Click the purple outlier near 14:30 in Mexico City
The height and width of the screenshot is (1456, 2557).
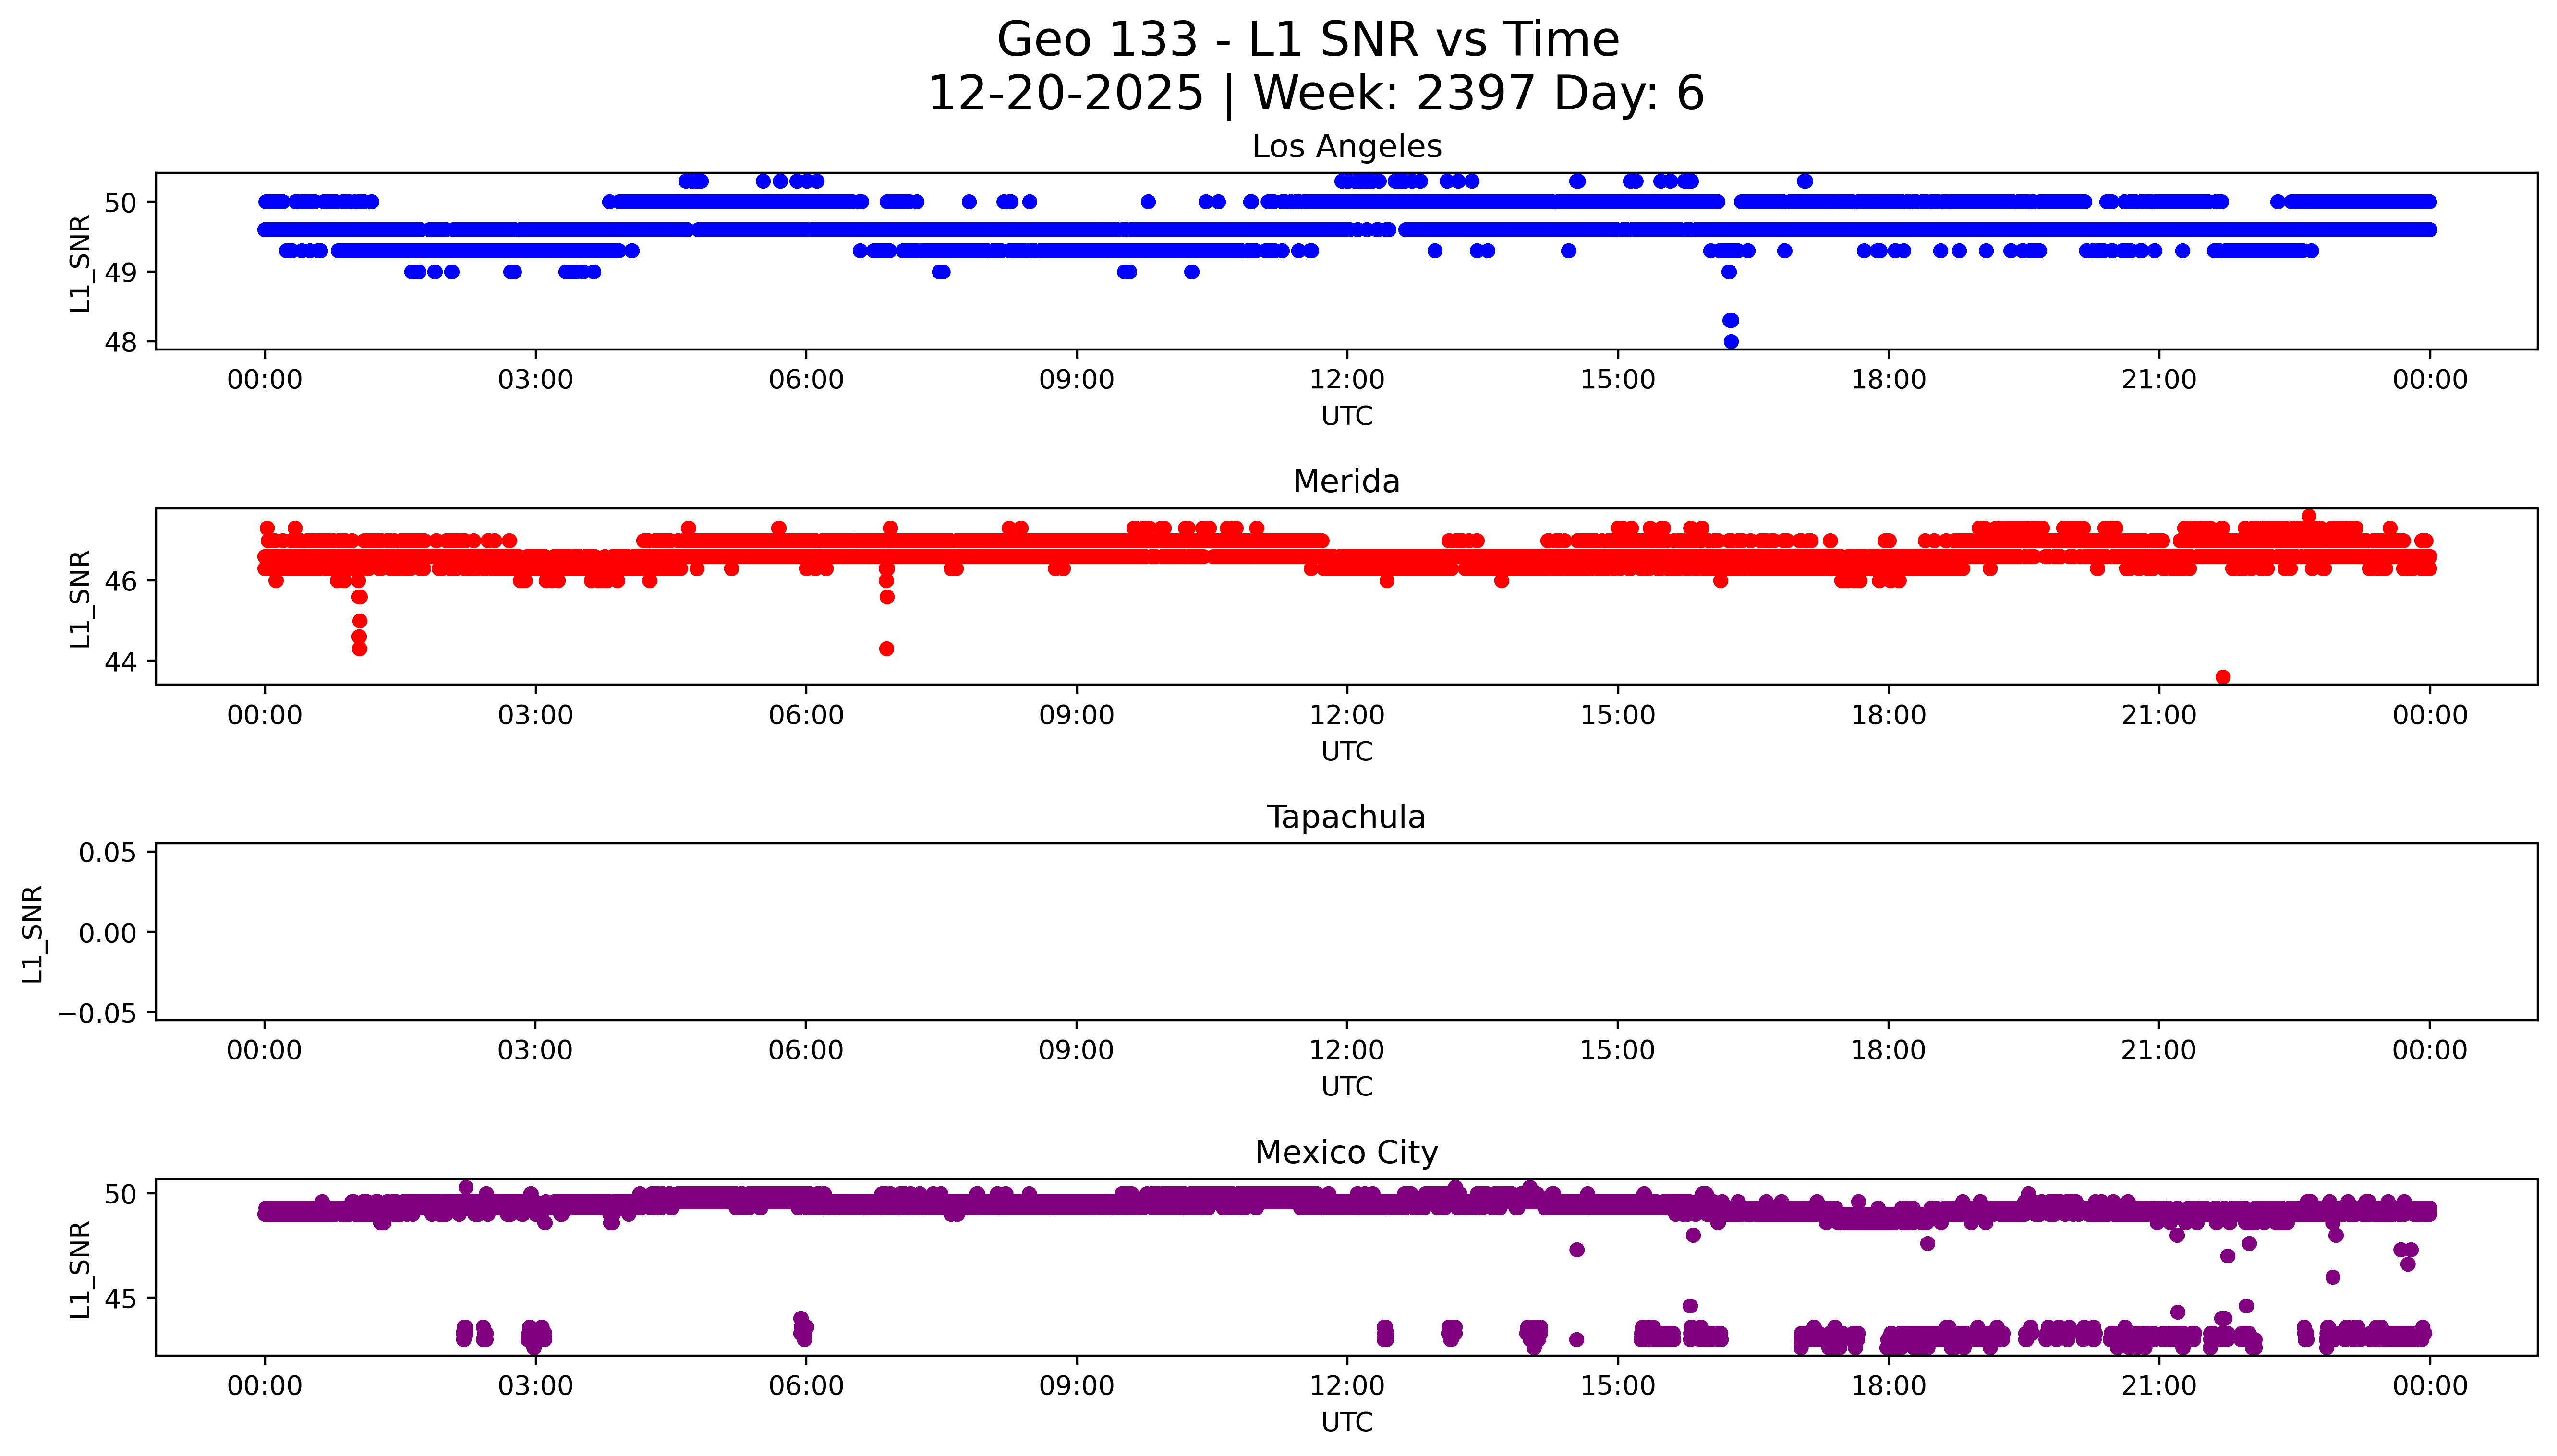(x=1577, y=1250)
